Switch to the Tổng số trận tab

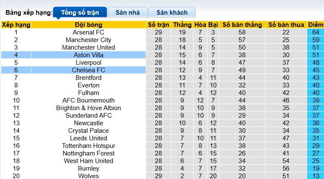click(80, 12)
